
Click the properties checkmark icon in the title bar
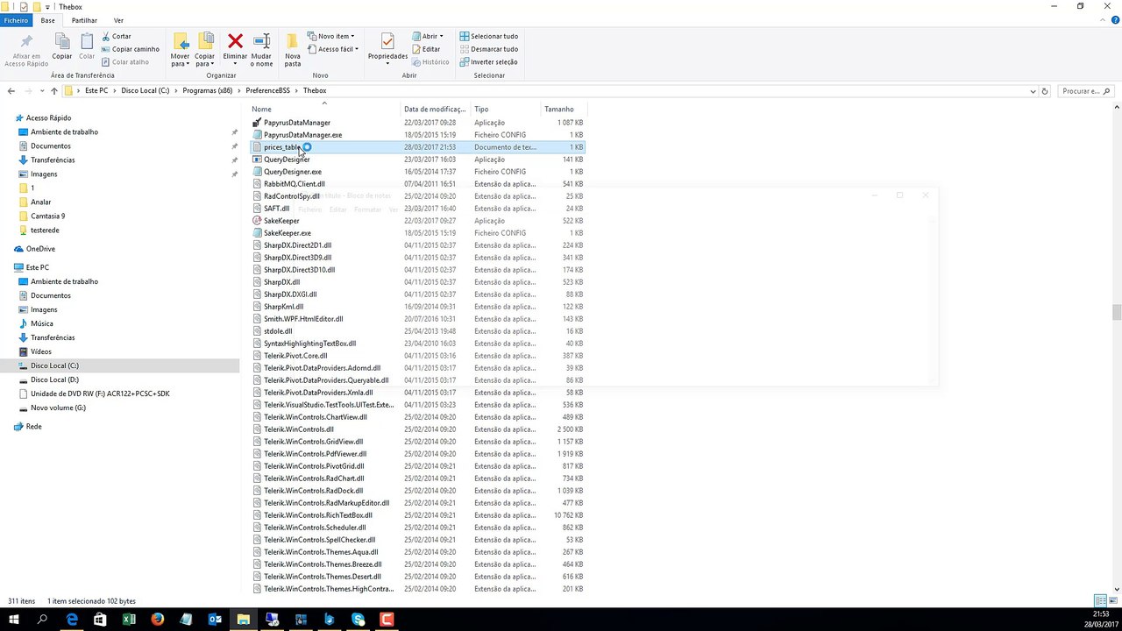tap(24, 6)
